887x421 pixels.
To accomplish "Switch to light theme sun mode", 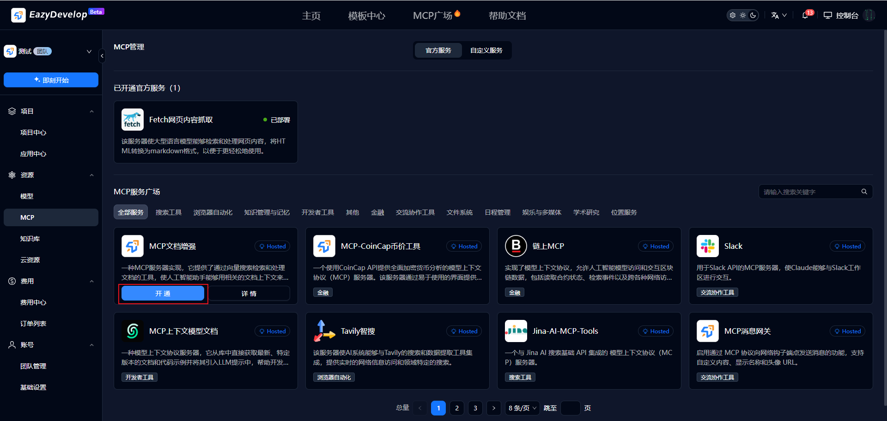I will tap(743, 15).
